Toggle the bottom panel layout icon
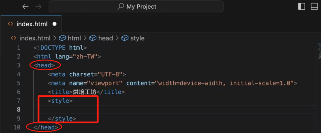 (314, 7)
